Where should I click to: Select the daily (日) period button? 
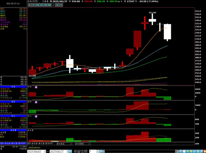(x=53, y=5)
